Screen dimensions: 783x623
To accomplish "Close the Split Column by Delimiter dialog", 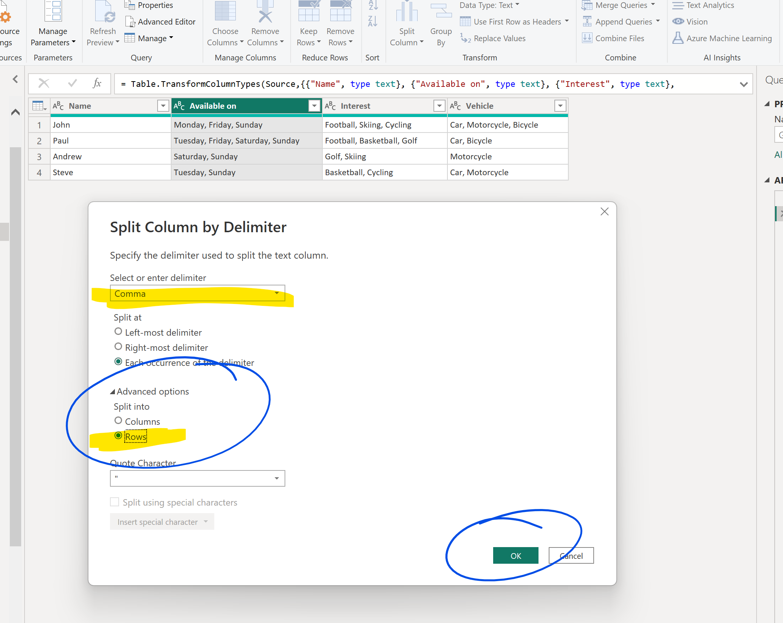I will 605,212.
